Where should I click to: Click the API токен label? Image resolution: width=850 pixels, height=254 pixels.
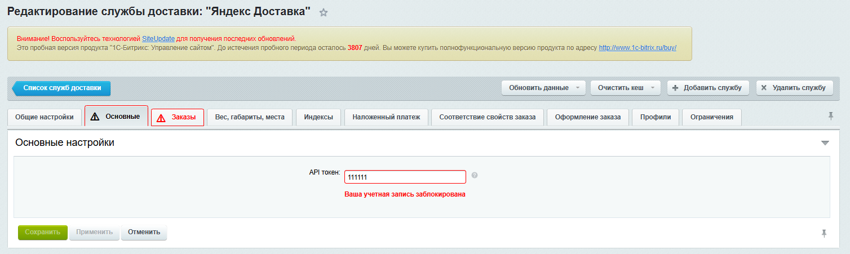pos(325,172)
